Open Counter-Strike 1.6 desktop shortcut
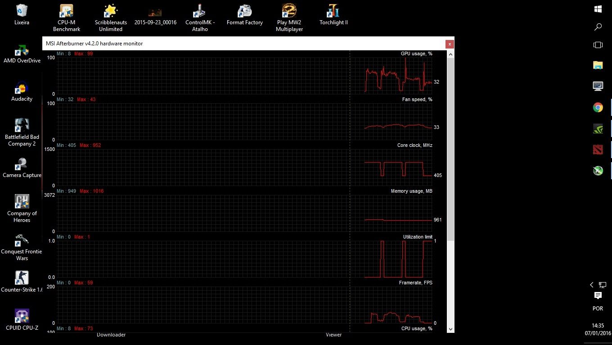The width and height of the screenshot is (612, 345). (22, 283)
